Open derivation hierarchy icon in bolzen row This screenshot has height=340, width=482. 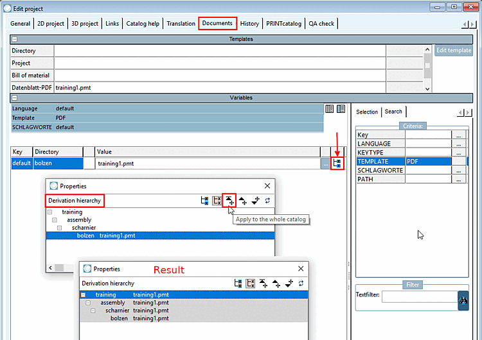point(337,163)
